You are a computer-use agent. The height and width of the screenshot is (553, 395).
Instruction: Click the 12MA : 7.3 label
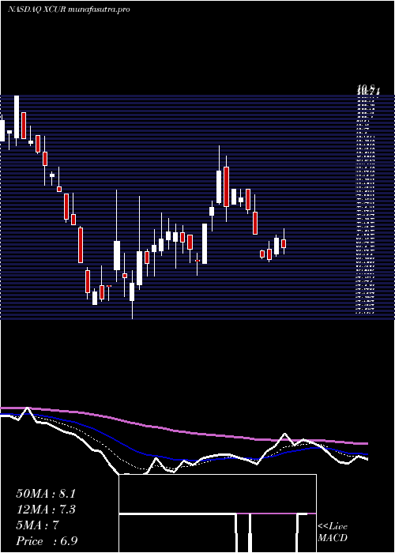pyautogui.click(x=46, y=510)
